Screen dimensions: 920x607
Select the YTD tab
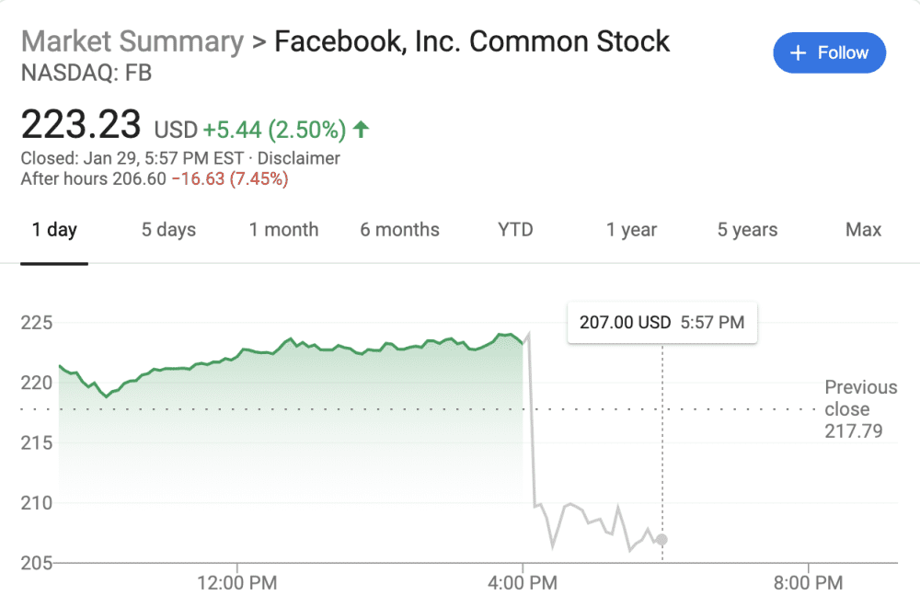click(515, 230)
